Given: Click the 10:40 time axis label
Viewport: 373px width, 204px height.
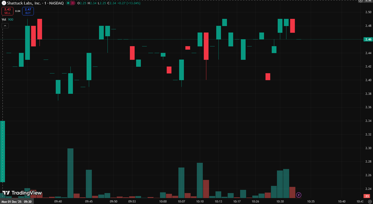Looking at the screenshot, I should point(342,201).
